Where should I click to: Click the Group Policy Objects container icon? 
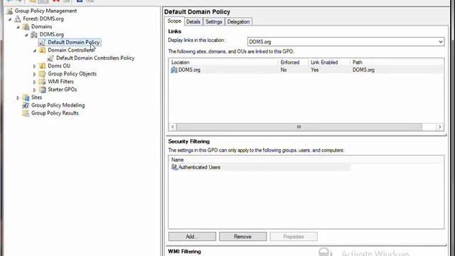[43, 74]
